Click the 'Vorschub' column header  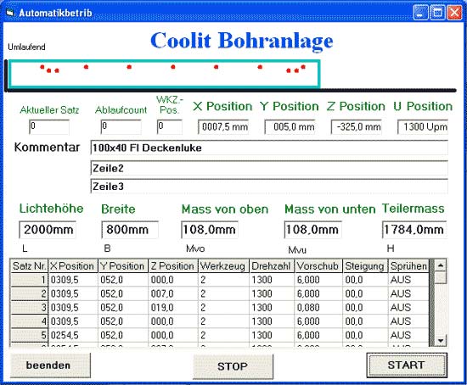pyautogui.click(x=318, y=266)
